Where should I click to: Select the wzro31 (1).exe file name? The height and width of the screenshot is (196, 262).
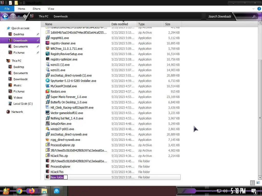[60, 65]
